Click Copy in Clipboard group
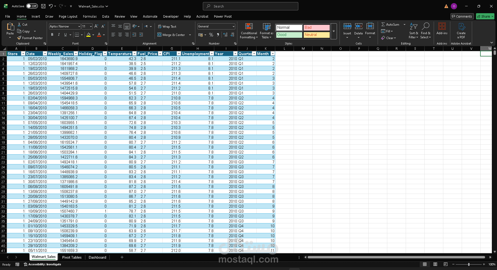The width and height of the screenshot is (497, 270). click(24, 31)
